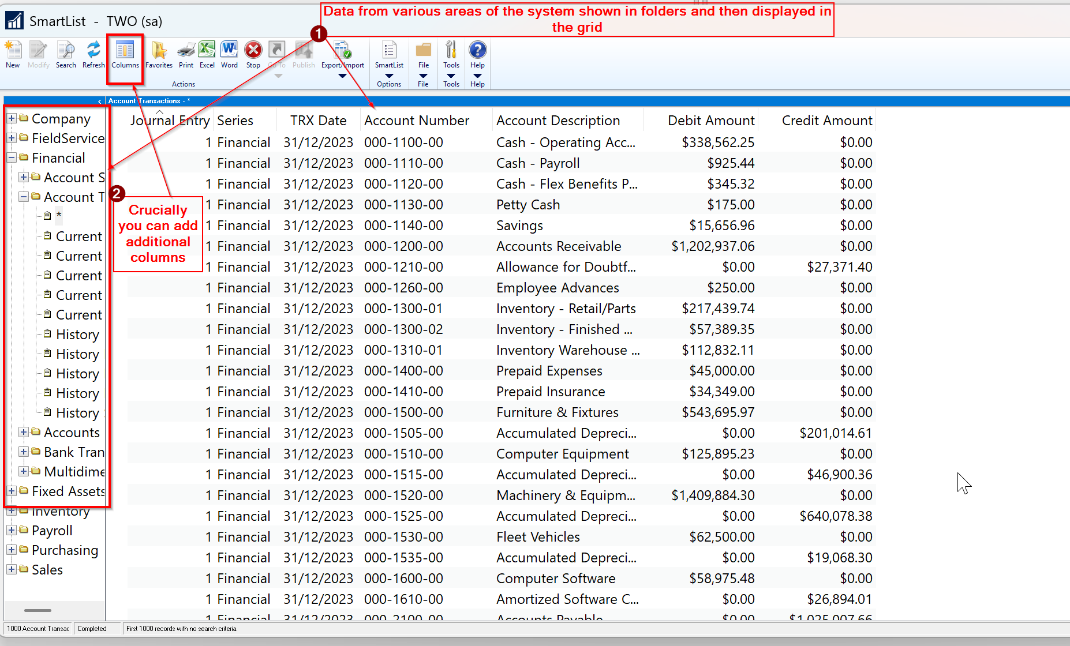
Task: Export list to Excel
Action: (x=207, y=54)
